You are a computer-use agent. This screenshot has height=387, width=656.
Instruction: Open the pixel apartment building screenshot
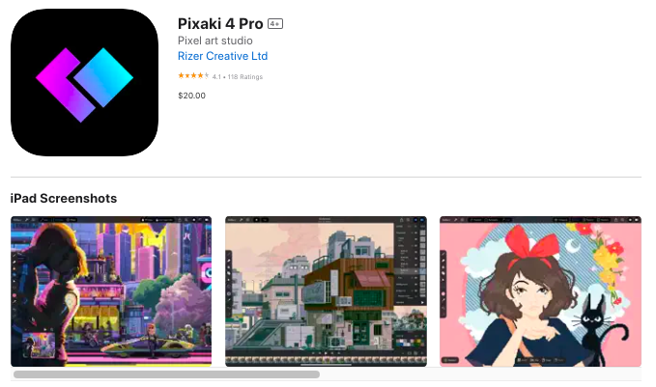pos(326,291)
